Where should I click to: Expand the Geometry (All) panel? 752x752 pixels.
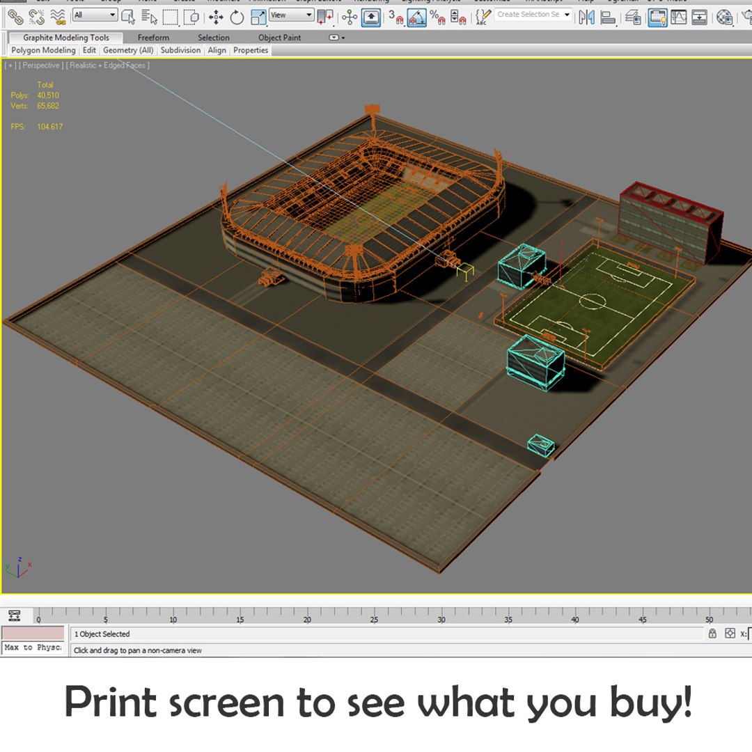point(128,50)
